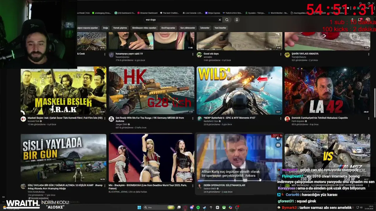Open options menu for Battlefield 6 video
Viewport: 376px width, 211px height.
[x=281, y=118]
